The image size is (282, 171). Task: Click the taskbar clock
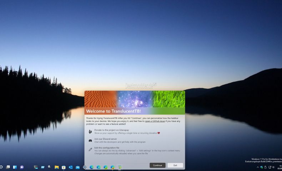point(280,167)
